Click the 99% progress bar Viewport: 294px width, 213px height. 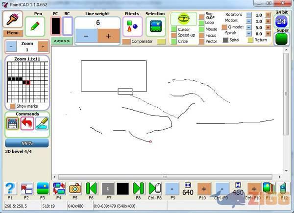coord(27,143)
